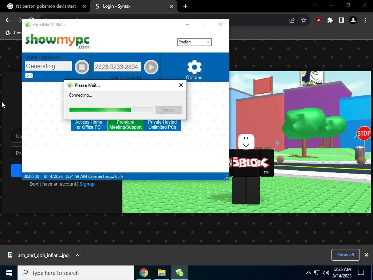Click the play button to join meeting

pyautogui.click(x=151, y=67)
